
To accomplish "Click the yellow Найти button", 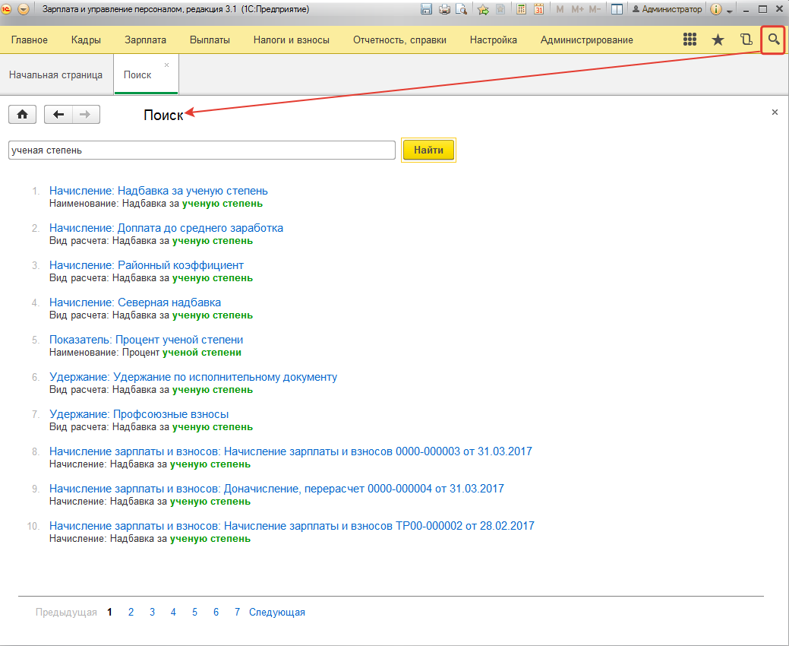I will click(429, 150).
